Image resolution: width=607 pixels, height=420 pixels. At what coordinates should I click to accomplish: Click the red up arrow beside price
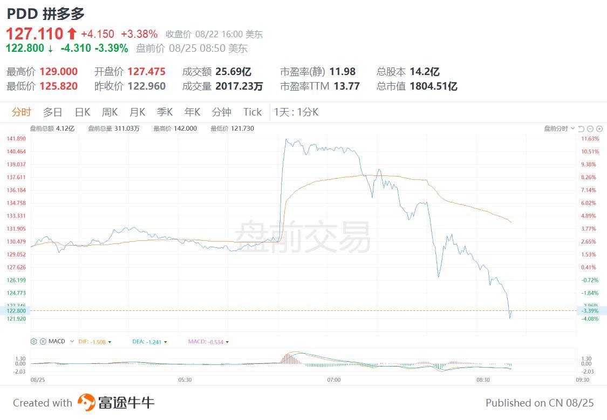coord(72,33)
